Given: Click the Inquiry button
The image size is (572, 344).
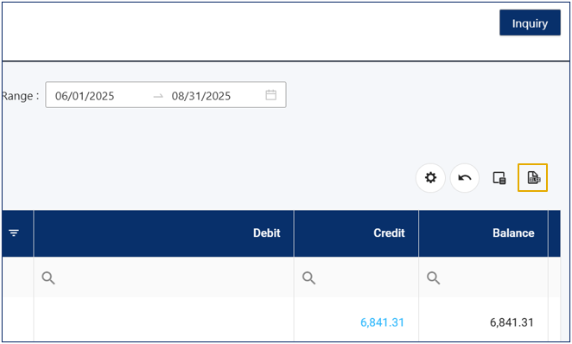Looking at the screenshot, I should 530,22.
